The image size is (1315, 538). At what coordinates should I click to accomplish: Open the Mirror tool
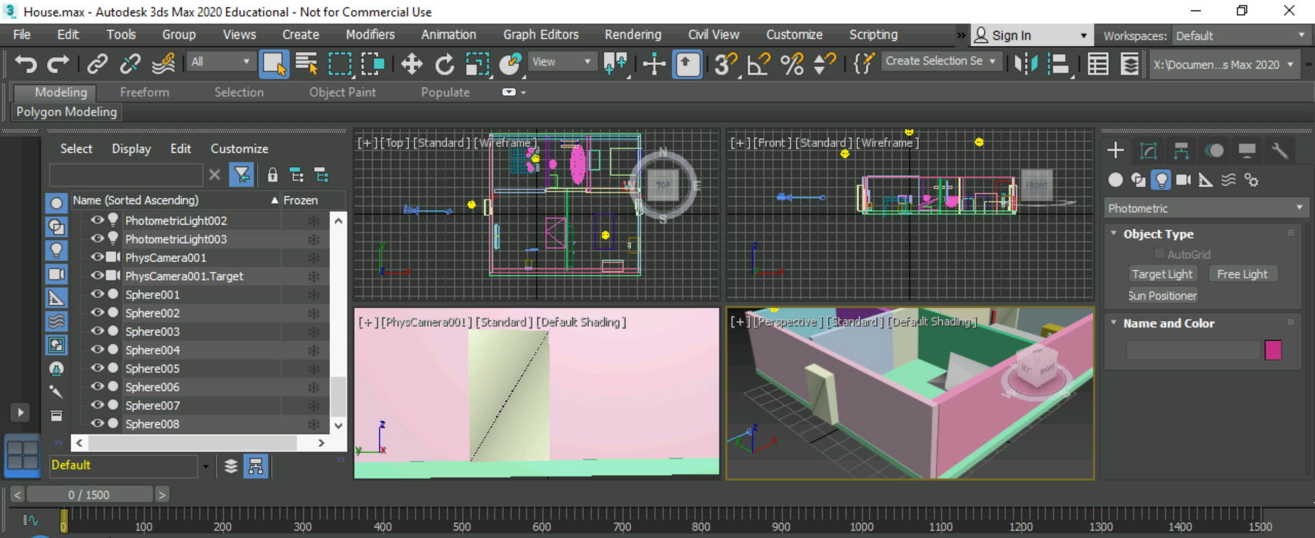pos(1025,64)
